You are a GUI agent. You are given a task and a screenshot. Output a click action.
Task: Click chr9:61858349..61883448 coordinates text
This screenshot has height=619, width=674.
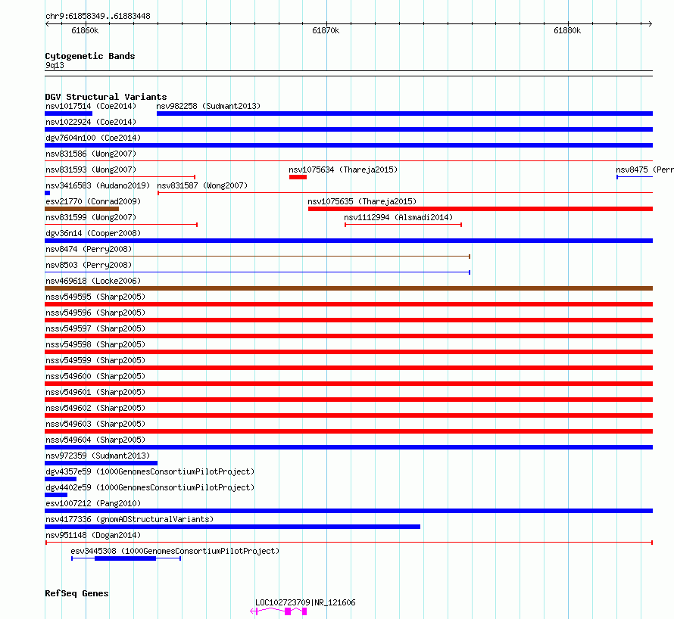click(98, 17)
